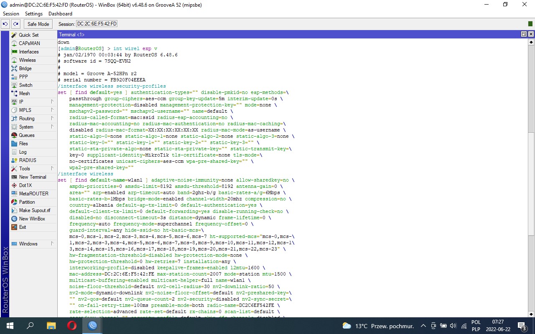The width and height of the screenshot is (535, 334).
Task: Click the POL PLP language indicator
Action: pyautogui.click(x=476, y=326)
